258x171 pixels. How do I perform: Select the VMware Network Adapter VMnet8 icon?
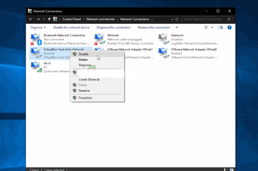pyautogui.click(x=164, y=53)
